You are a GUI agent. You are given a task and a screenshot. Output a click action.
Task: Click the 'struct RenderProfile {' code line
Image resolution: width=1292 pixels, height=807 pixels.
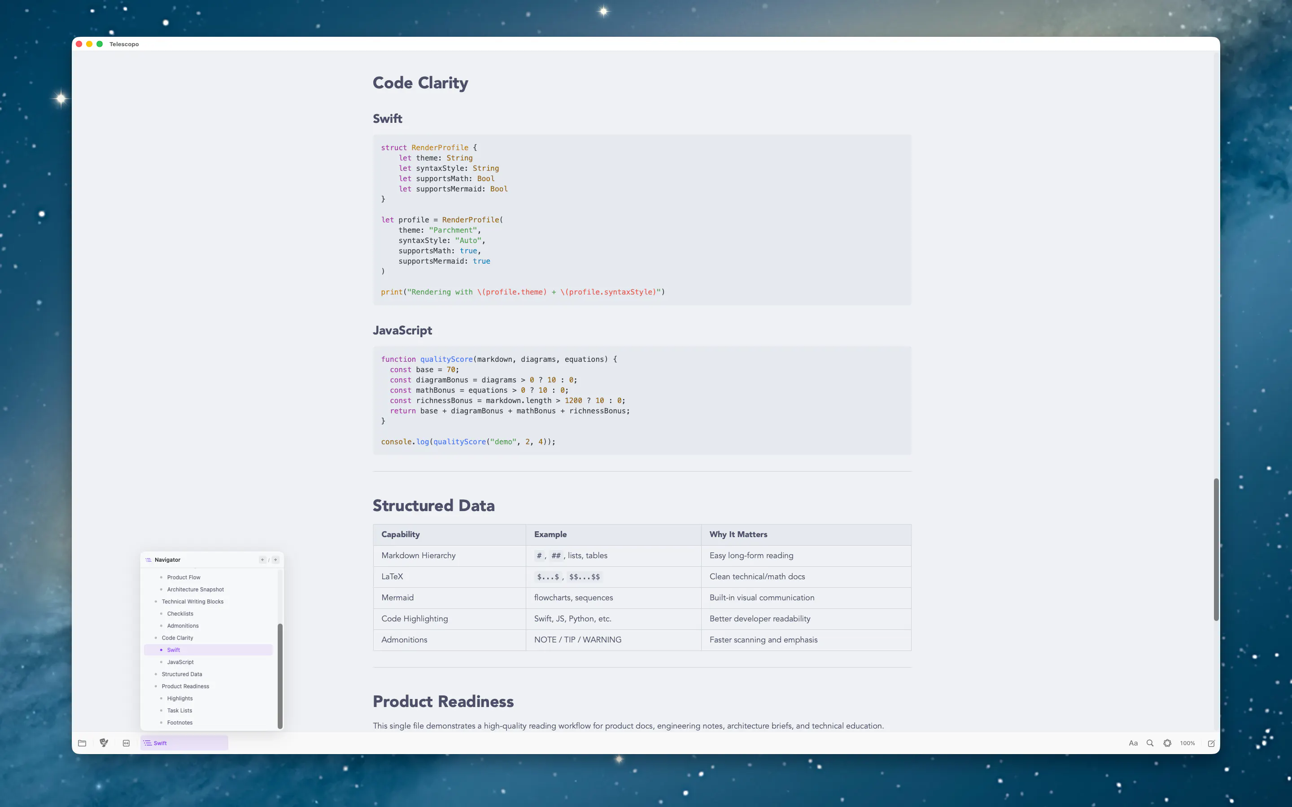pos(429,148)
